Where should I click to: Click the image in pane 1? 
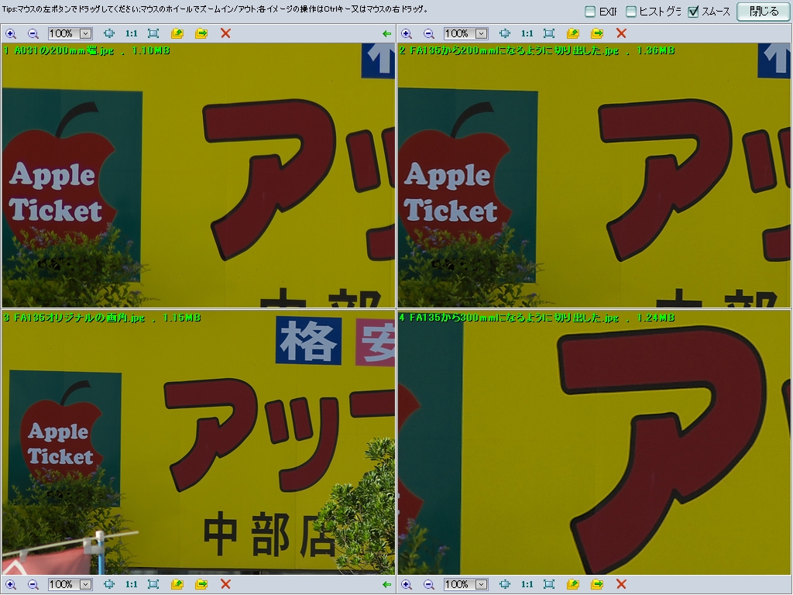coord(198,175)
